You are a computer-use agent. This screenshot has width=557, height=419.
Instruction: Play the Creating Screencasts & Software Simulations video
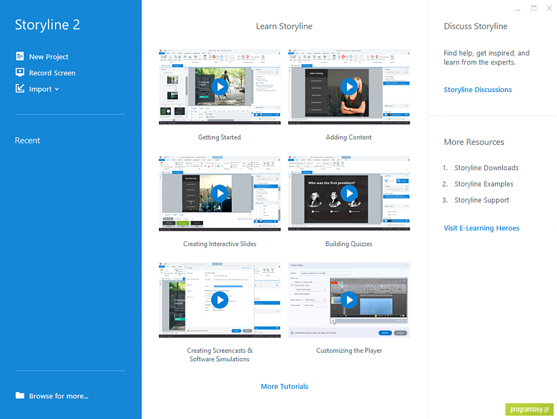point(220,300)
